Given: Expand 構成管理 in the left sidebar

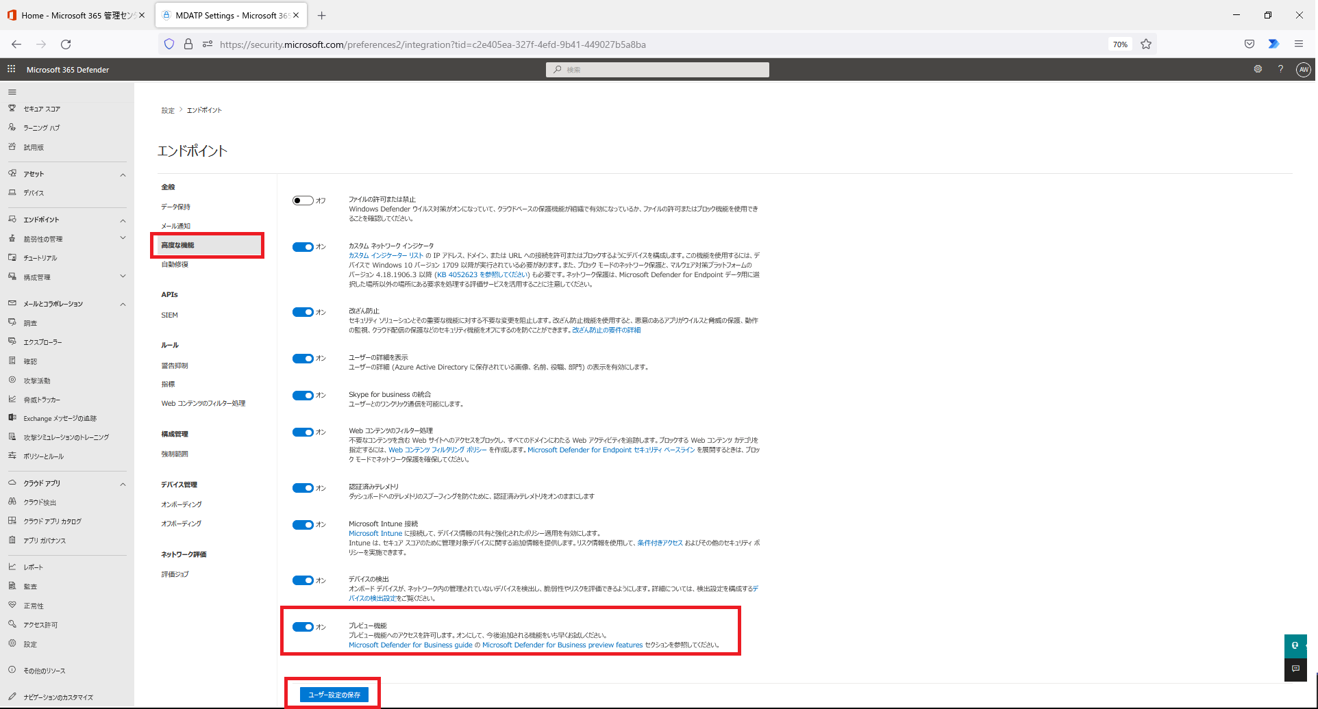Looking at the screenshot, I should pyautogui.click(x=123, y=276).
